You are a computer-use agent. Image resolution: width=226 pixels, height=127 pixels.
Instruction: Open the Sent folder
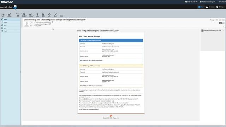point(10,25)
